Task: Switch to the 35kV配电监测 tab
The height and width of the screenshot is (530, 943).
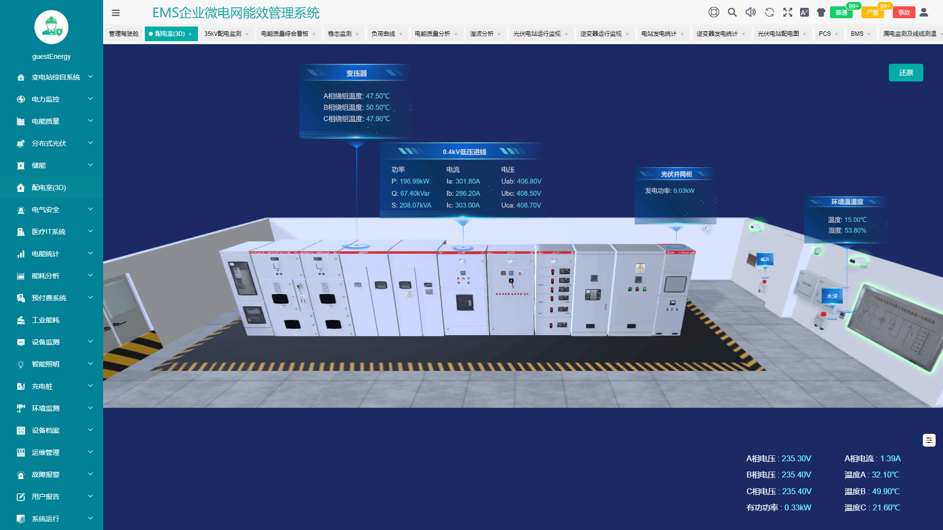Action: pyautogui.click(x=222, y=34)
